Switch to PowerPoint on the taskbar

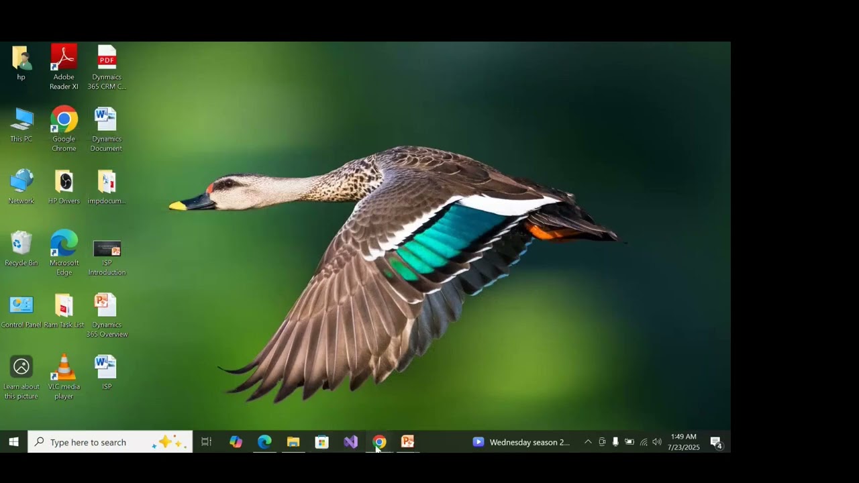[408, 441]
